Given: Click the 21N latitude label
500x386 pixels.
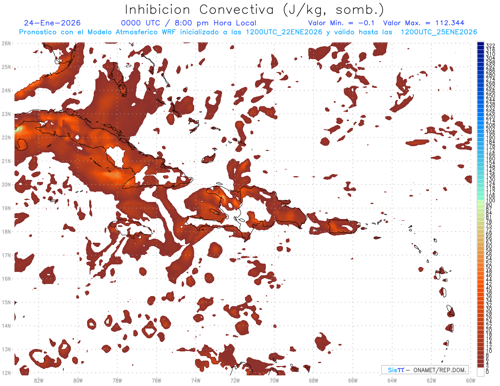Looking at the screenshot, I should pyautogui.click(x=7, y=161).
